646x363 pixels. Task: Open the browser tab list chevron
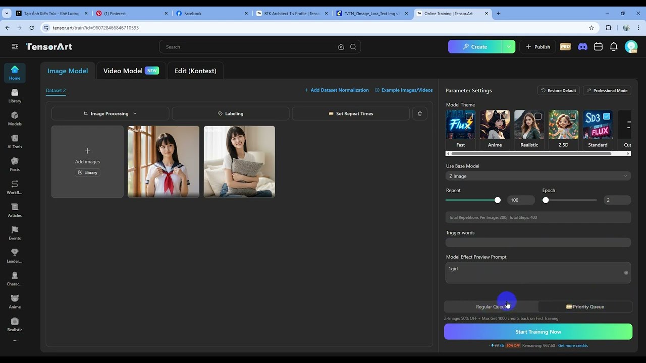pyautogui.click(x=7, y=14)
